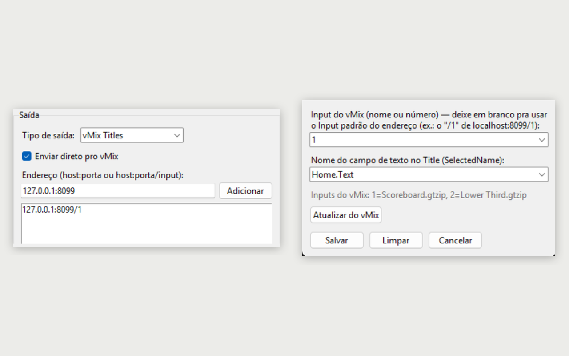Expand the Input do vMix combo box arrow
The height and width of the screenshot is (356, 569).
pyautogui.click(x=542, y=140)
